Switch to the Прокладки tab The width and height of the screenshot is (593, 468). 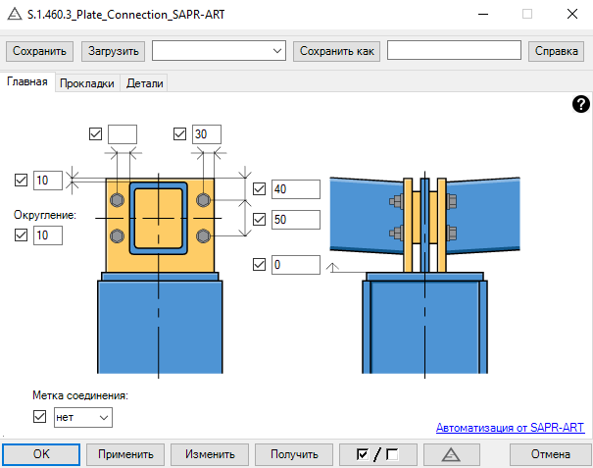87,84
